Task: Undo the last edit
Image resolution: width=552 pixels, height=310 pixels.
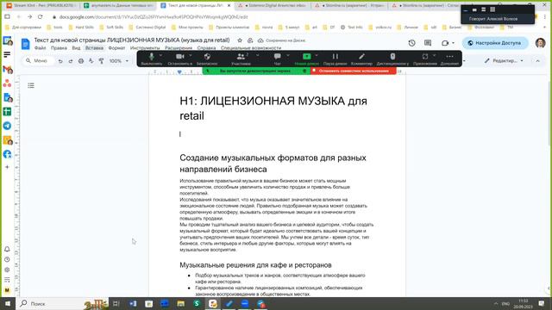Action: coord(60,61)
